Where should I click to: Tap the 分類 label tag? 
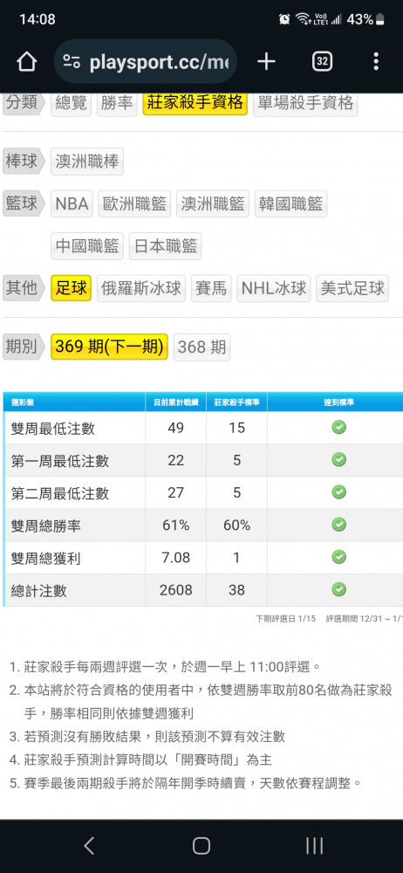(24, 102)
